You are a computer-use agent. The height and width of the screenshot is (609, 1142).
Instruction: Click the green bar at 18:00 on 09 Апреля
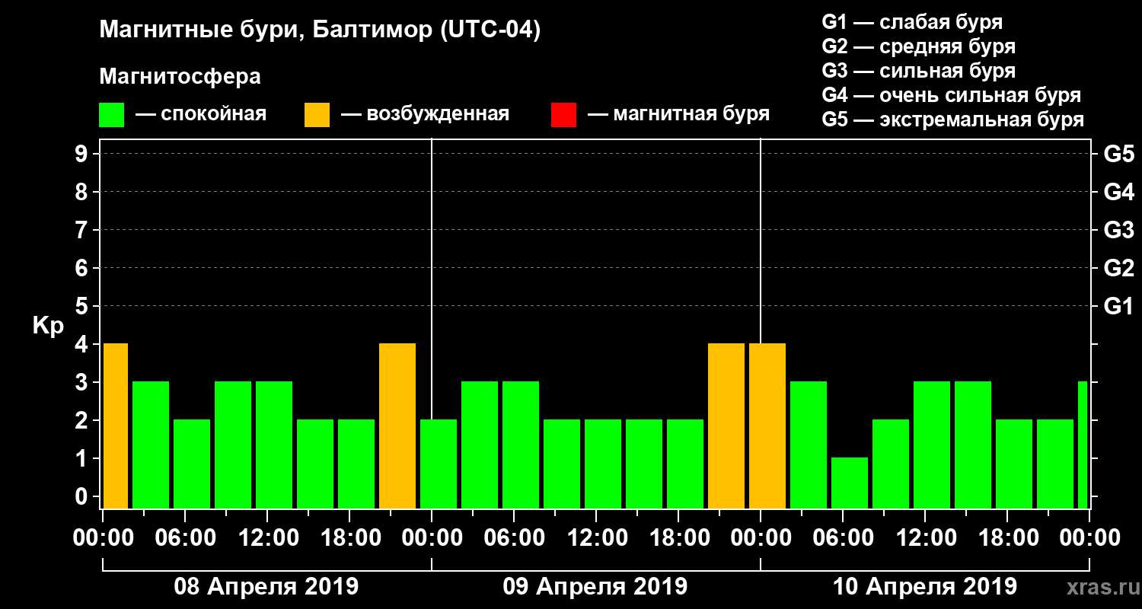point(685,464)
